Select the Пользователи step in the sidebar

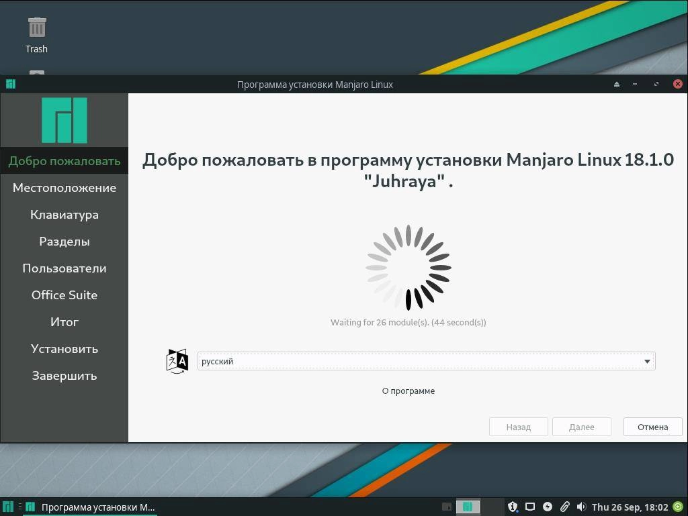(x=64, y=268)
